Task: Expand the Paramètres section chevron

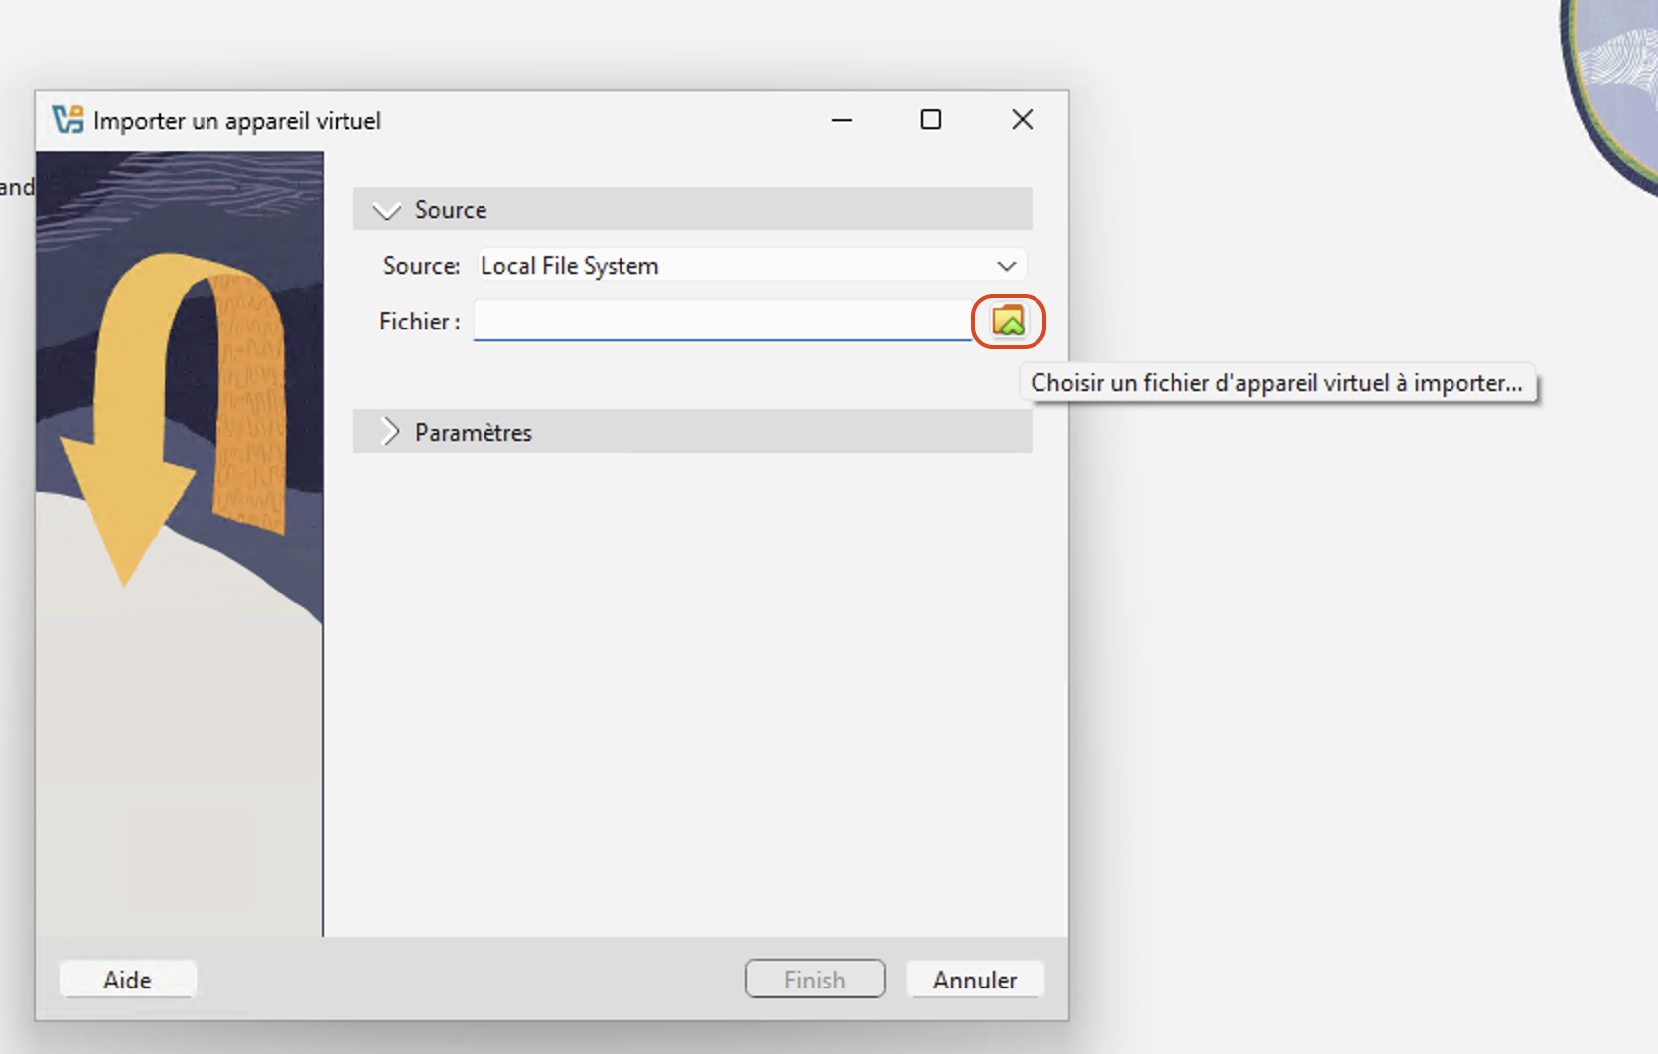Action: 390,432
